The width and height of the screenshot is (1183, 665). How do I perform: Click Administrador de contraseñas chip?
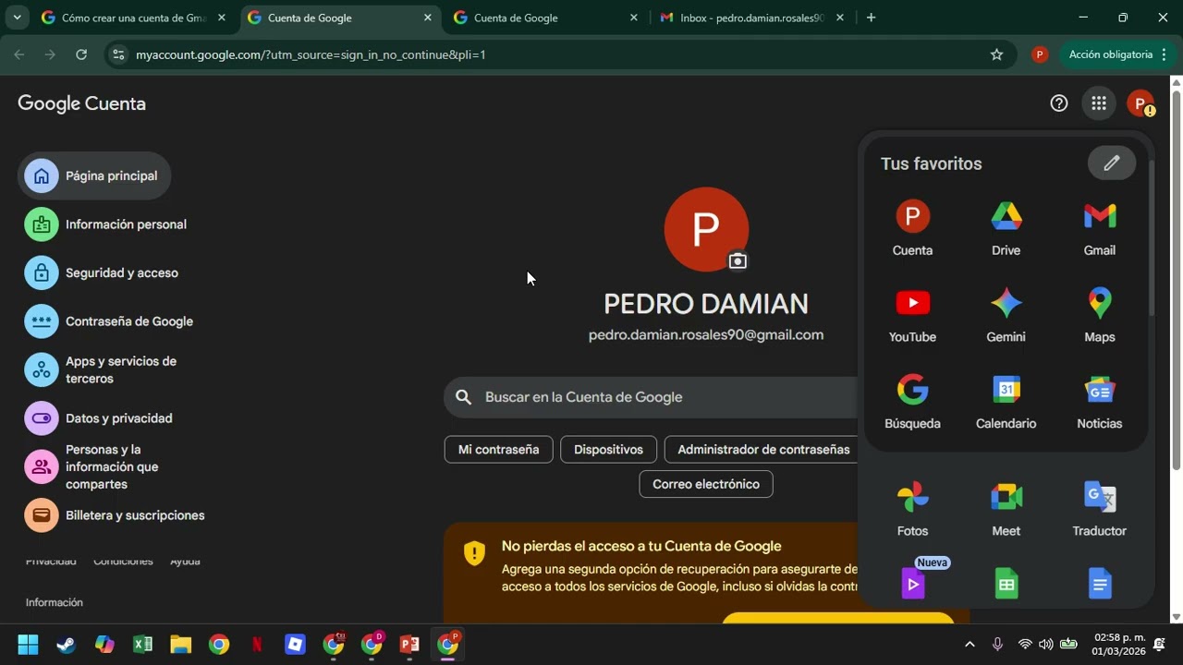pos(762,450)
